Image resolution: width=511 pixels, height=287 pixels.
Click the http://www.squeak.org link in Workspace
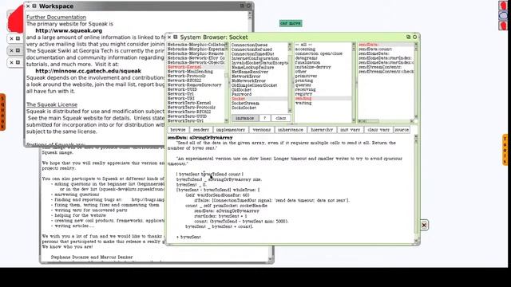point(69,30)
